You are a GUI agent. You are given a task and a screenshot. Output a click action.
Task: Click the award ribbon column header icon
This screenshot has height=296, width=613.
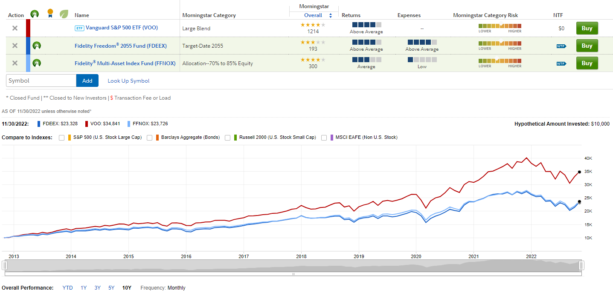click(x=50, y=14)
